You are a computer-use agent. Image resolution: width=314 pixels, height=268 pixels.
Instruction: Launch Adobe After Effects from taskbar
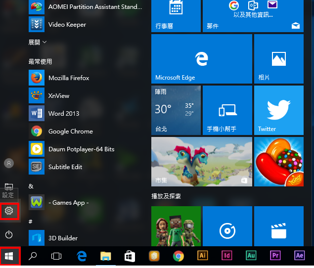[300, 255]
